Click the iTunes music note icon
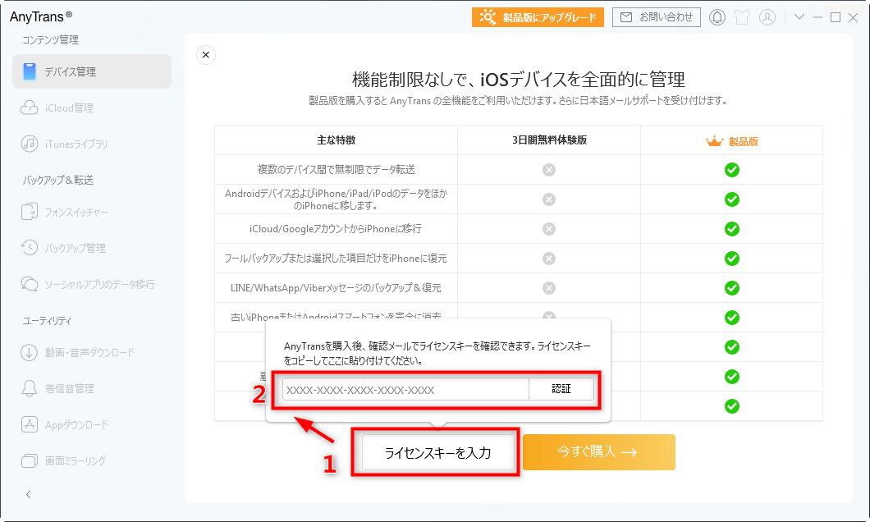 tap(29, 144)
